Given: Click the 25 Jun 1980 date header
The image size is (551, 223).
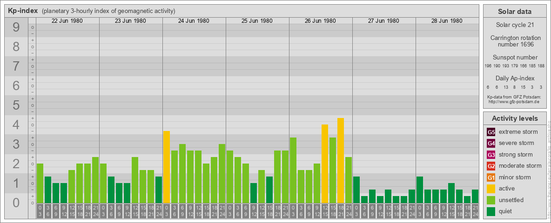Looking at the screenshot, I should [x=257, y=21].
